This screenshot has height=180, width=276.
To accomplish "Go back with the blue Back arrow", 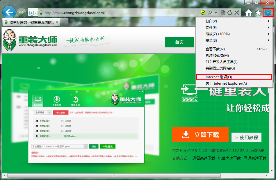I will (x=9, y=12).
